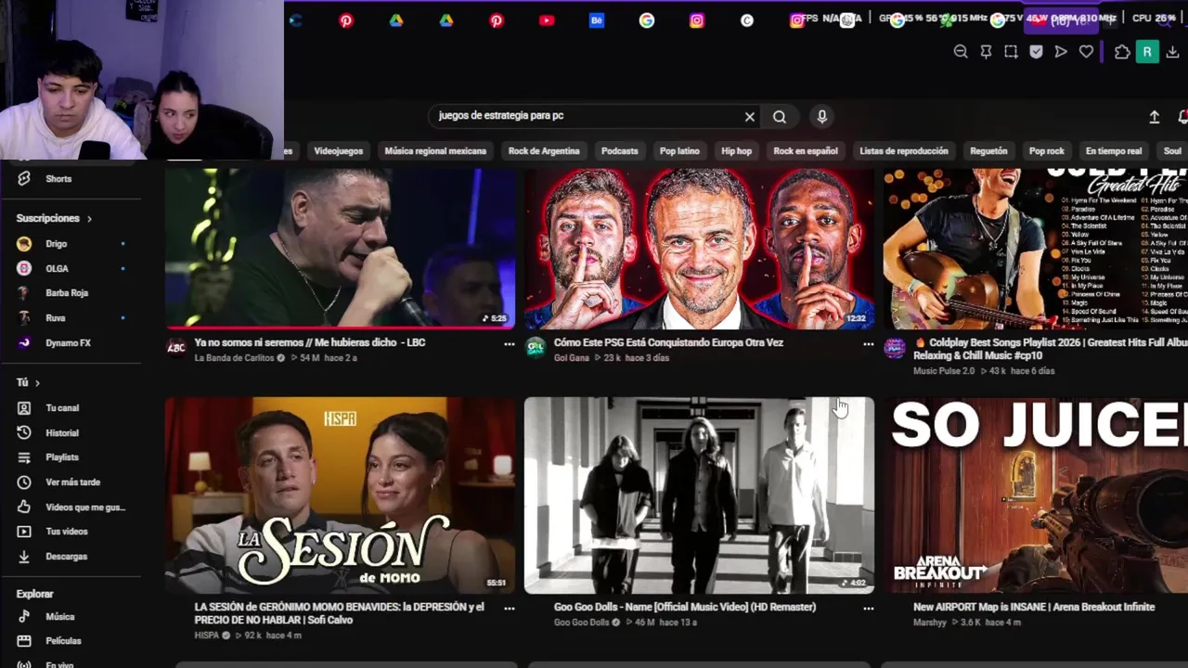The height and width of the screenshot is (668, 1188).
Task: Open Tu canal icon in sidebar
Action: pyautogui.click(x=24, y=408)
